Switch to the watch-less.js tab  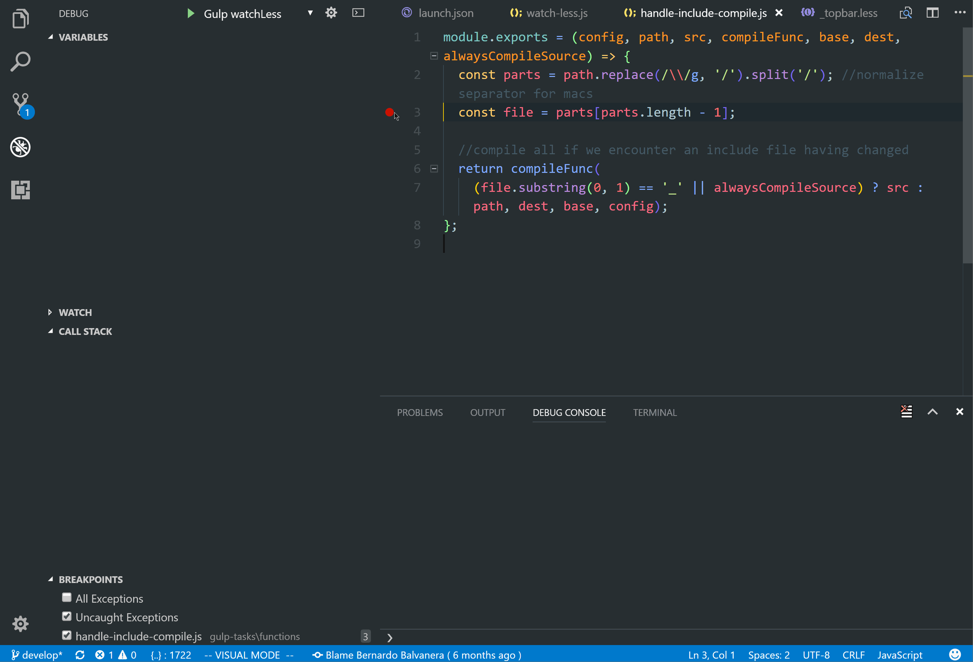tap(556, 14)
